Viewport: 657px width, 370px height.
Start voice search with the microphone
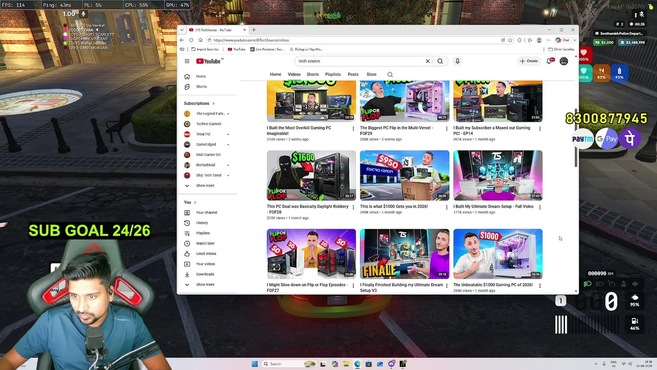click(457, 61)
